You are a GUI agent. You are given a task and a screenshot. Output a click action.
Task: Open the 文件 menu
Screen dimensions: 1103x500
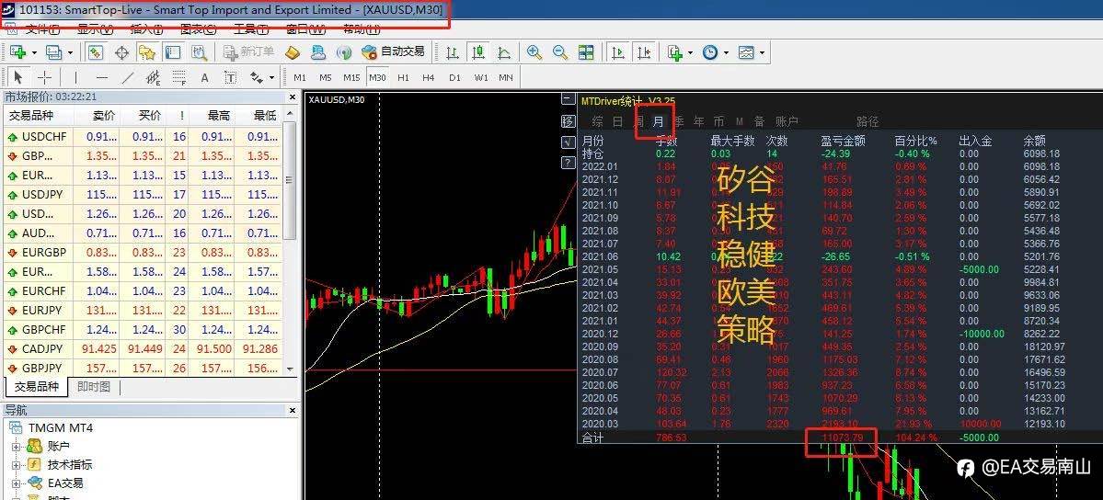42,29
